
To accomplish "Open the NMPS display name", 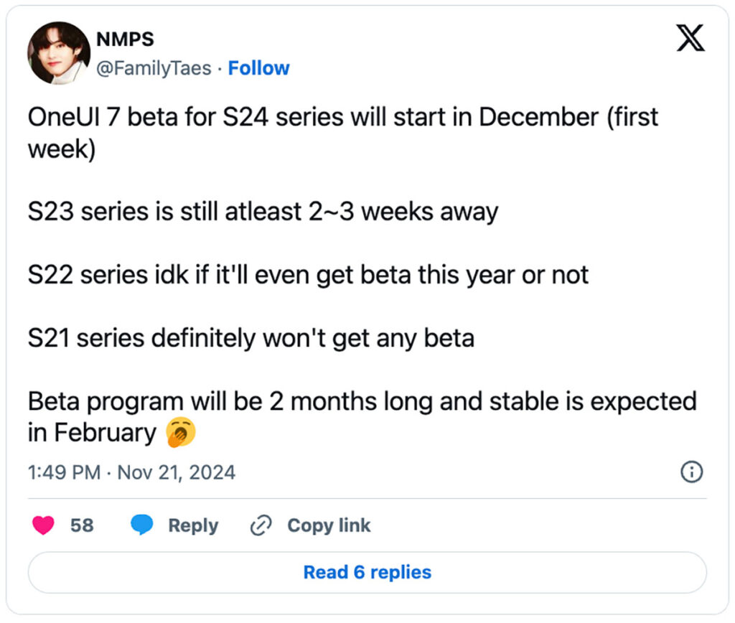I will pos(125,39).
